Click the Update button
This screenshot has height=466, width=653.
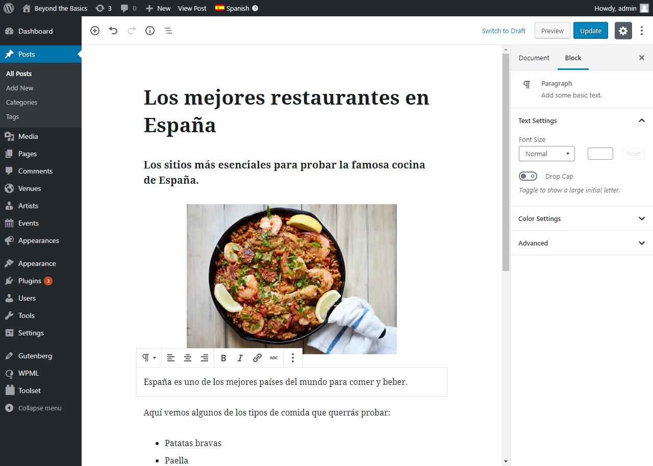590,31
